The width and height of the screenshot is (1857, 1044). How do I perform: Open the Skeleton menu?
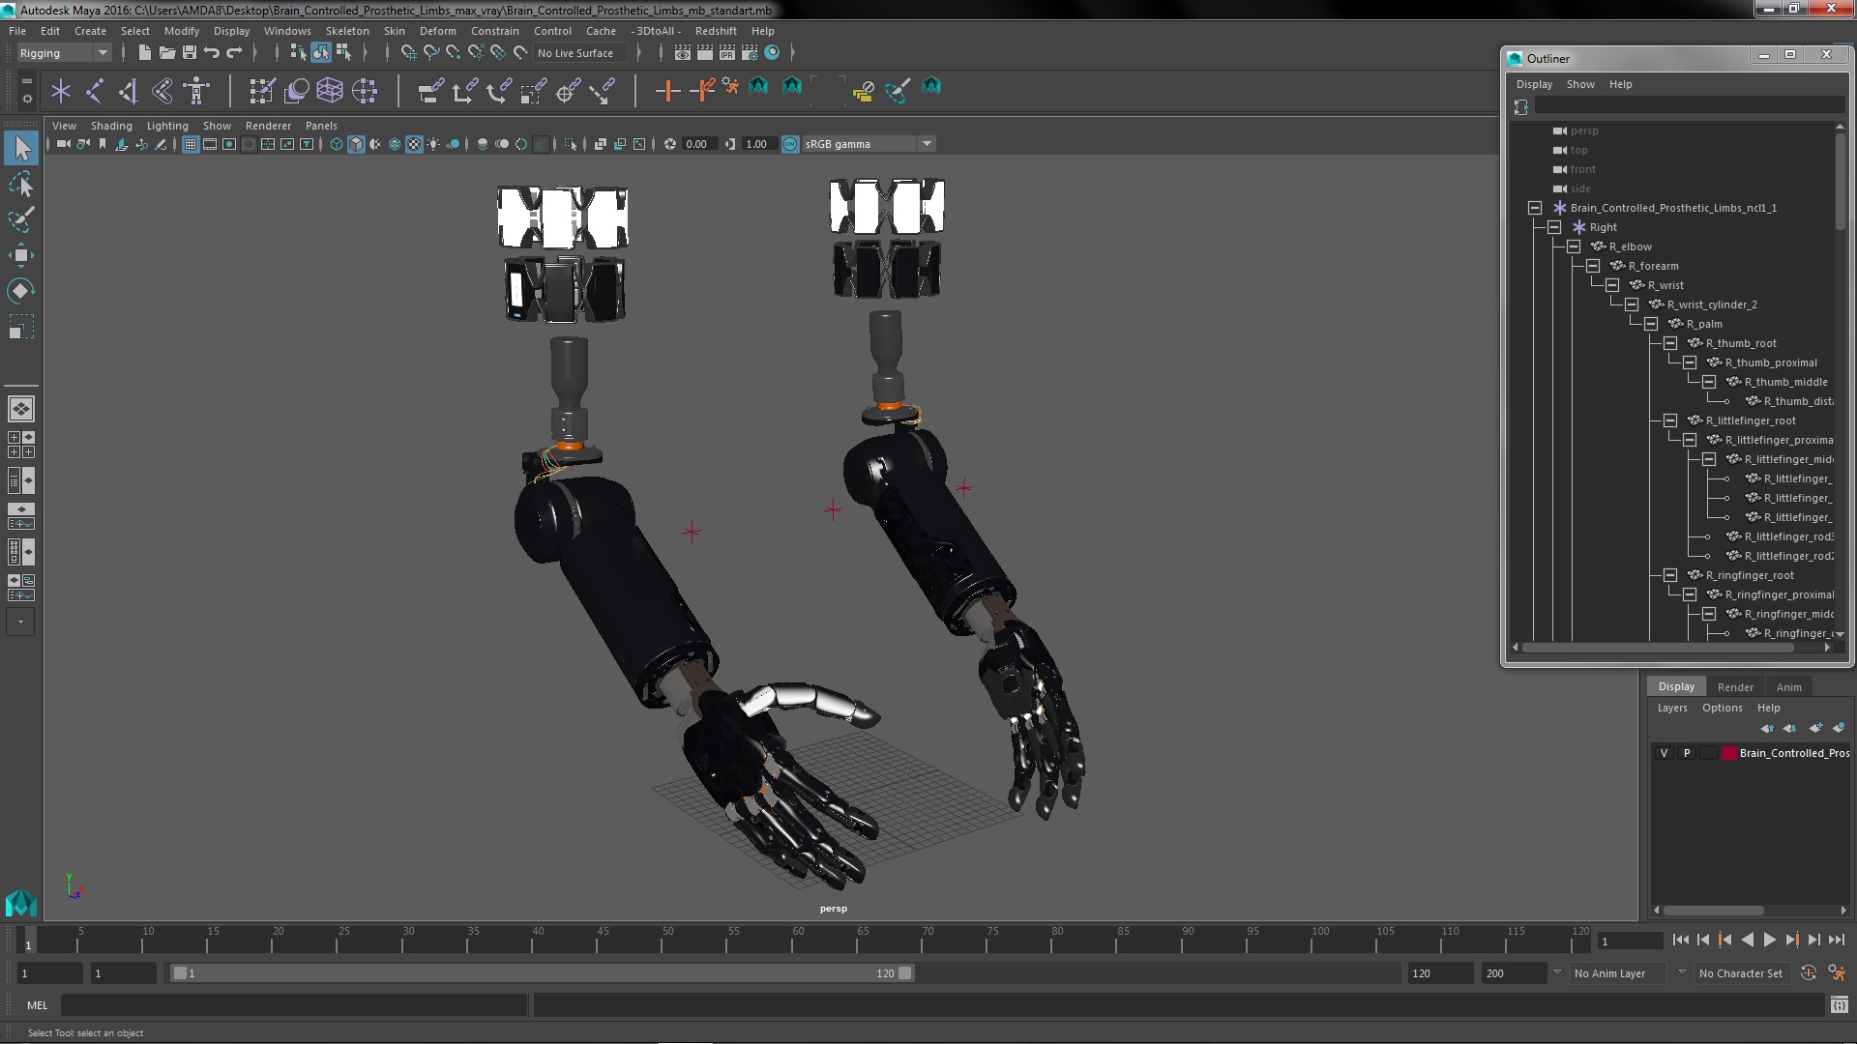point(346,31)
